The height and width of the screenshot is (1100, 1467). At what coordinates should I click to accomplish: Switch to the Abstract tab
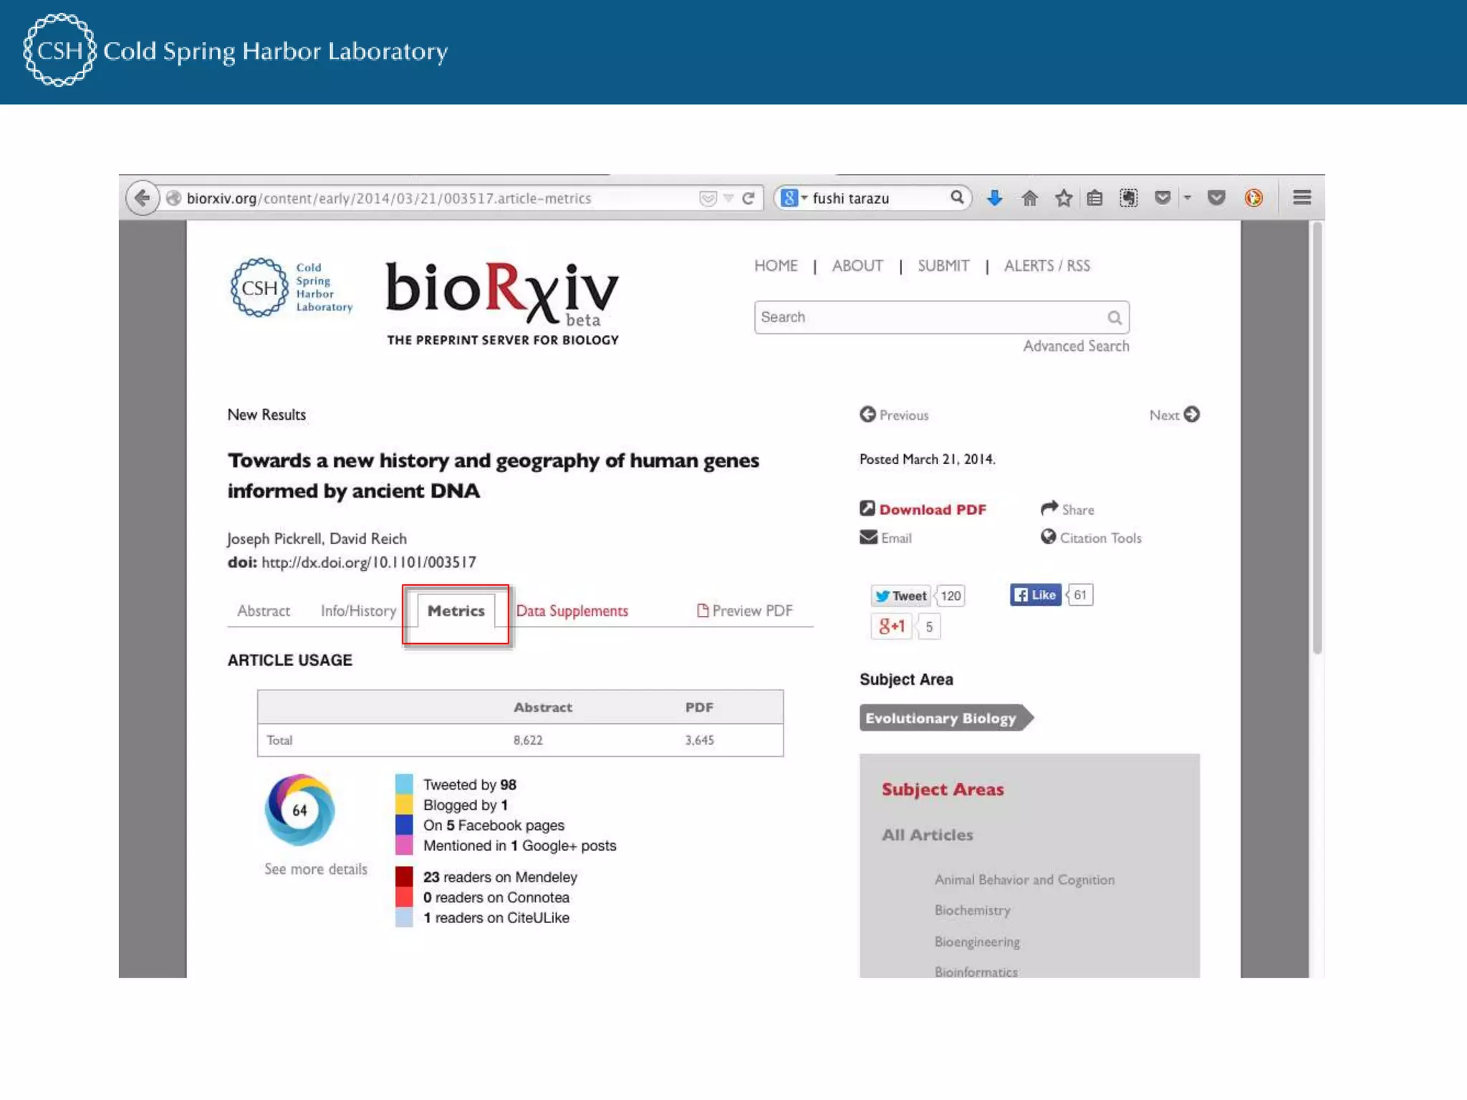click(264, 611)
